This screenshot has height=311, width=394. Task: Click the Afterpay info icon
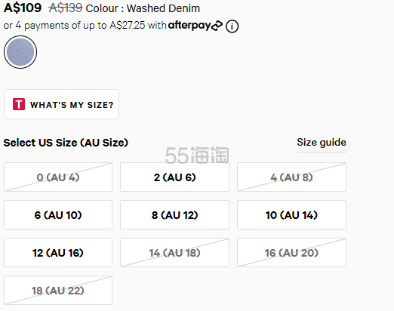(232, 26)
